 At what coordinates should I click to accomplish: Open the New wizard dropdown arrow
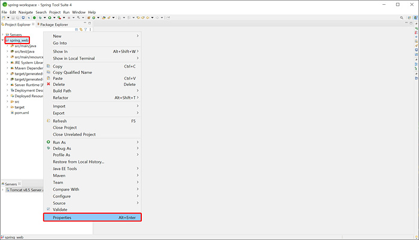point(8,17)
